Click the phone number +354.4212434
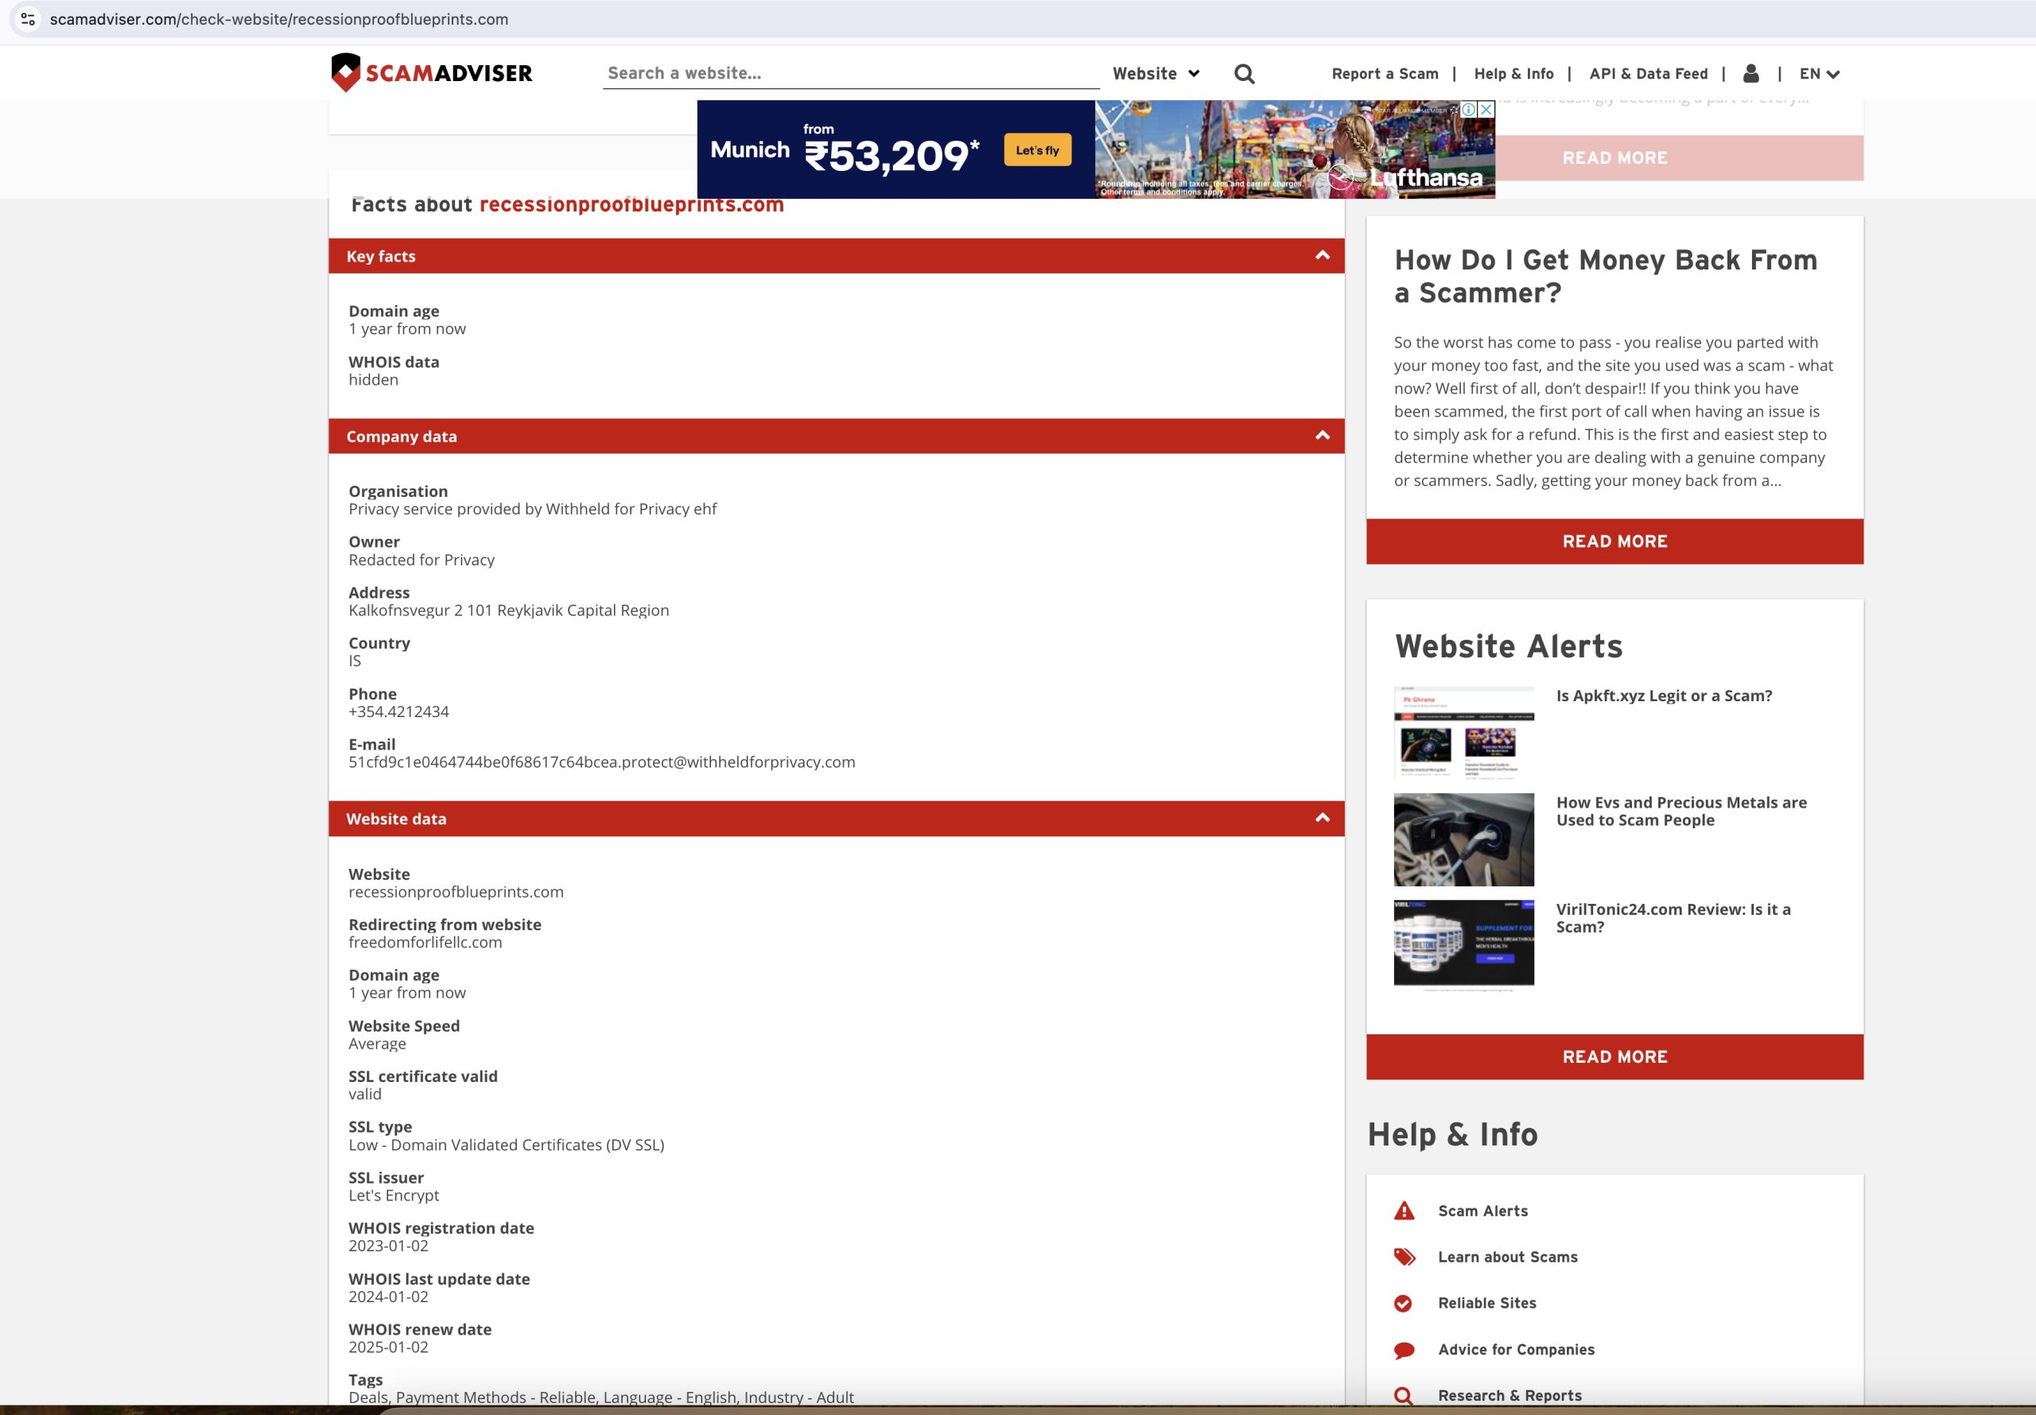This screenshot has width=2036, height=1415. click(x=398, y=711)
